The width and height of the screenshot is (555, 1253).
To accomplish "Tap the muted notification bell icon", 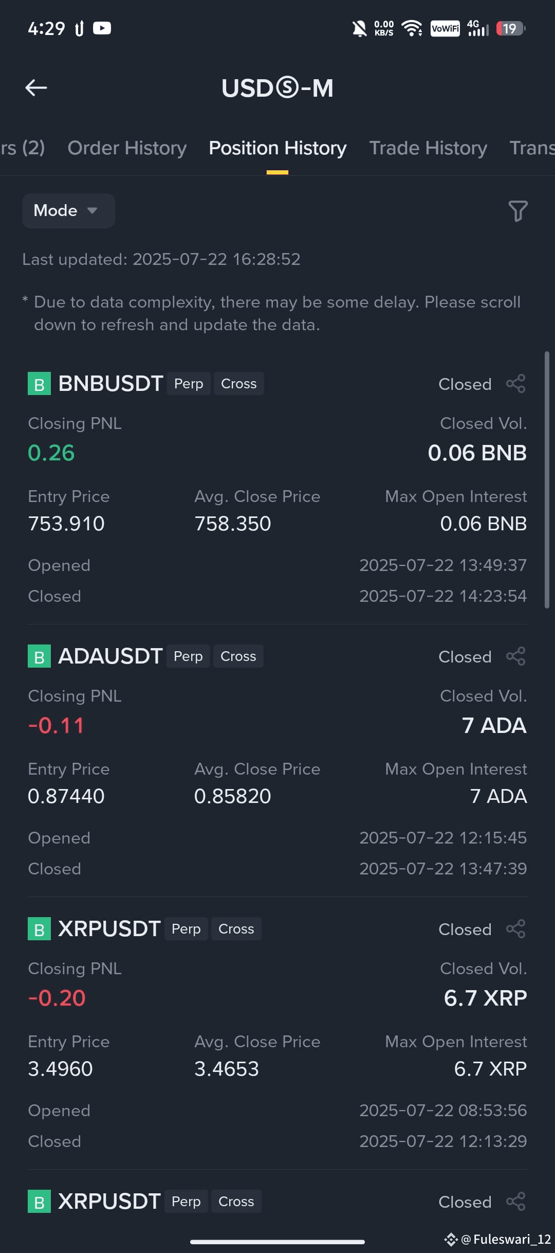I will point(359,28).
